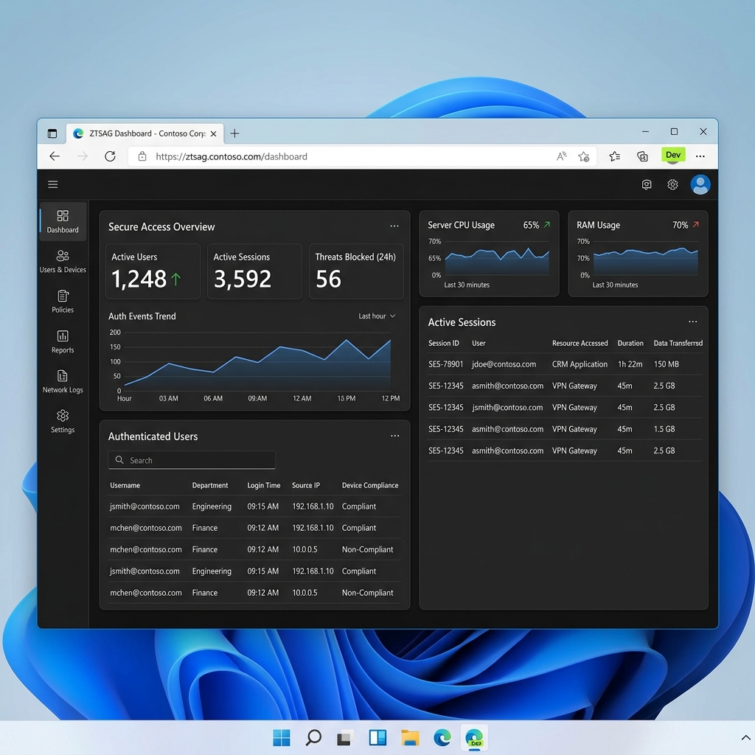Sort by Device Compliance column header
This screenshot has height=755, width=755.
click(370, 485)
